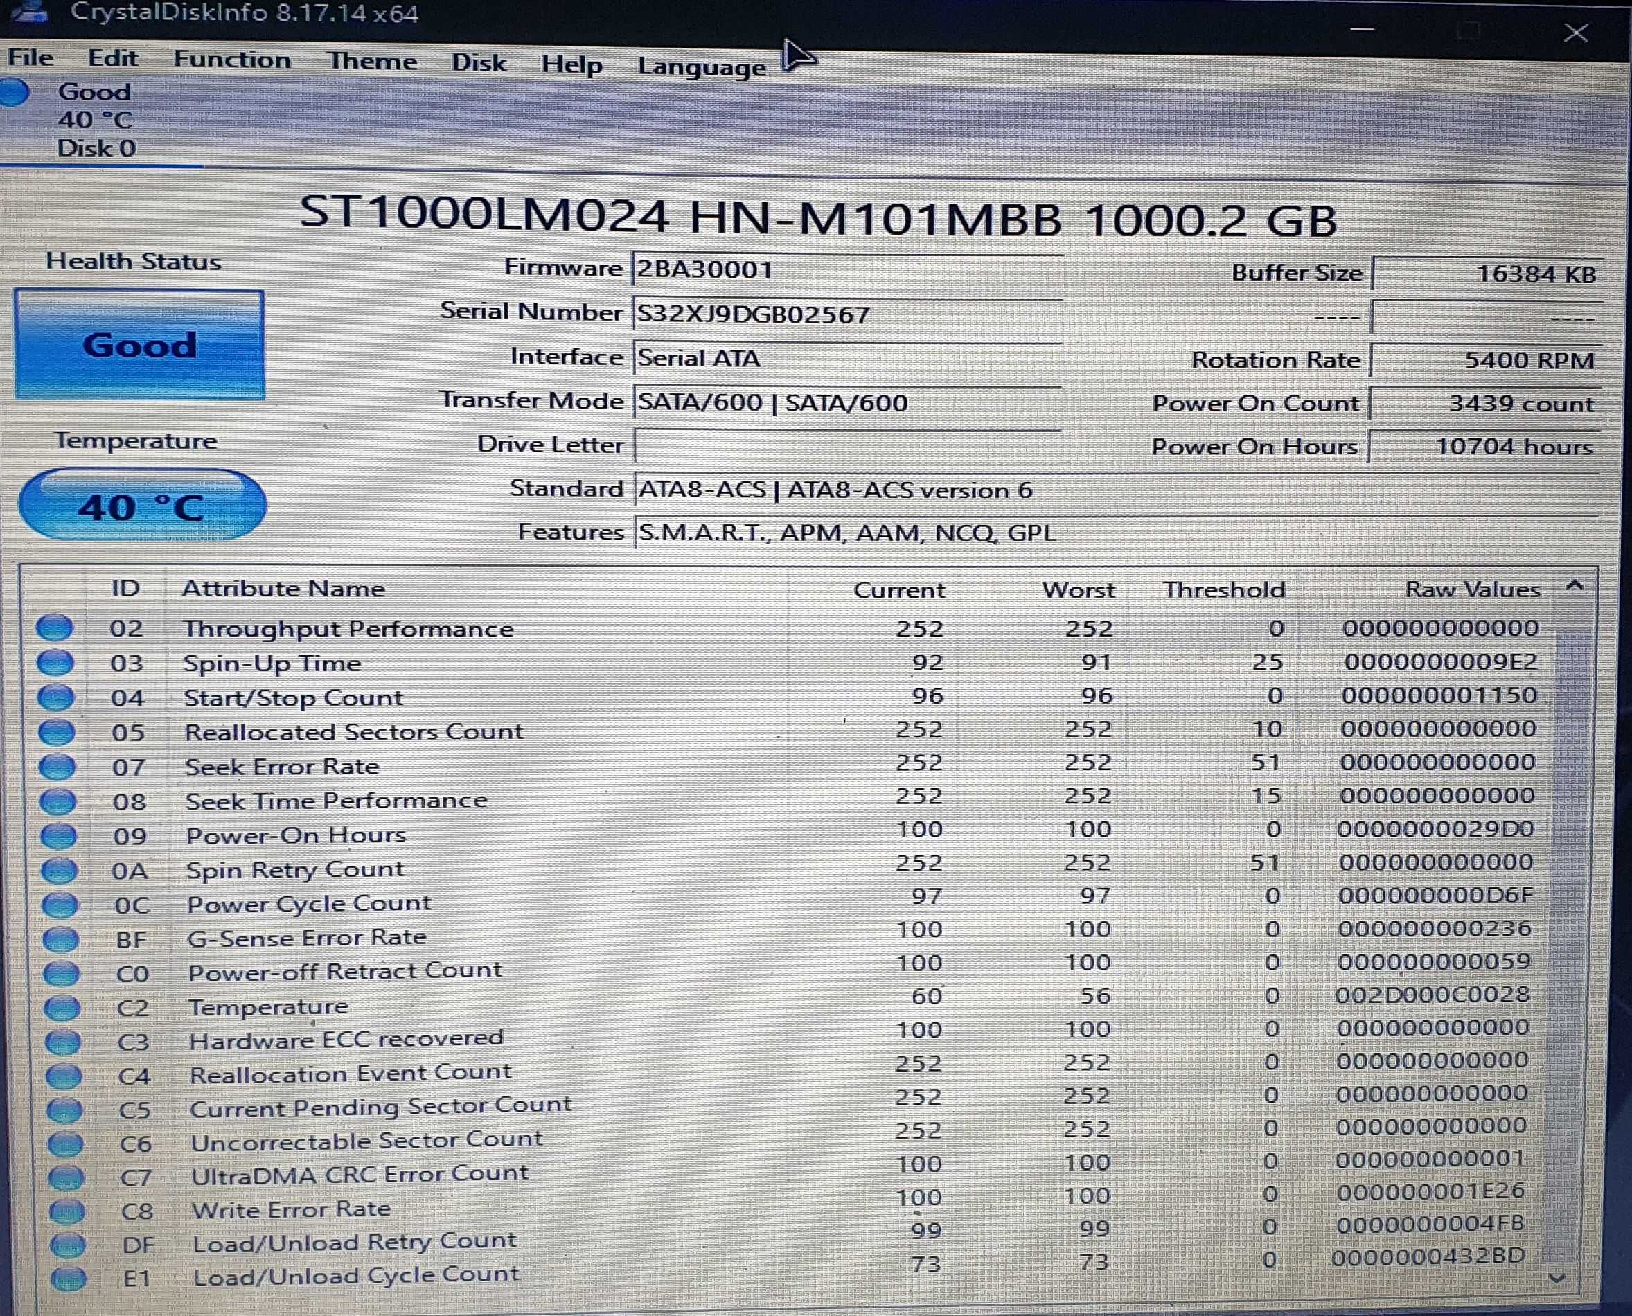This screenshot has height=1316, width=1632.
Task: Open the Help menu
Action: [571, 64]
